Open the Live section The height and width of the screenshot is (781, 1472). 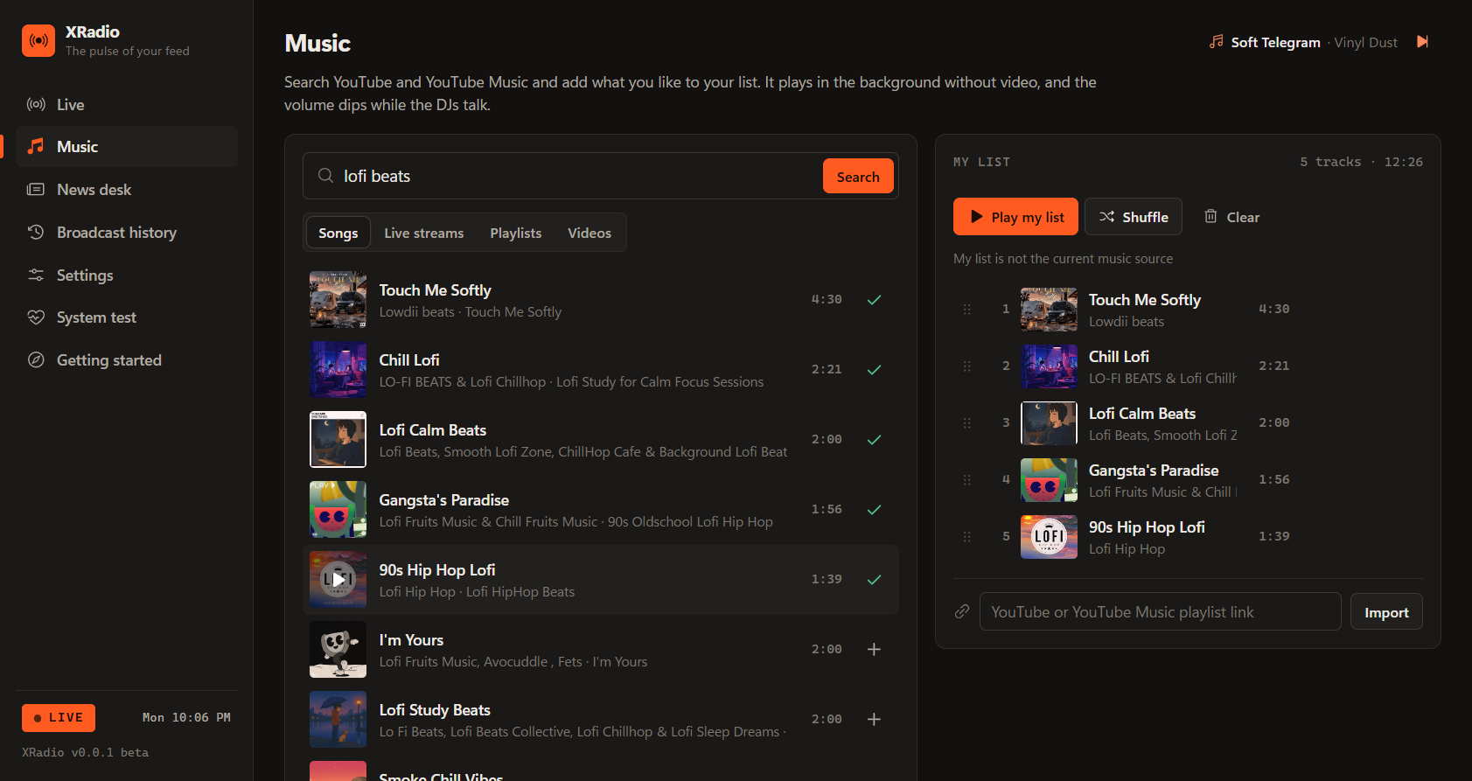127,105
